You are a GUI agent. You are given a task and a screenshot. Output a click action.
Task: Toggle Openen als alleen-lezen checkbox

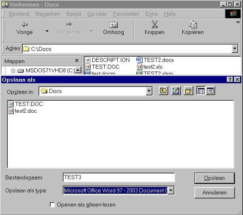[52, 204]
